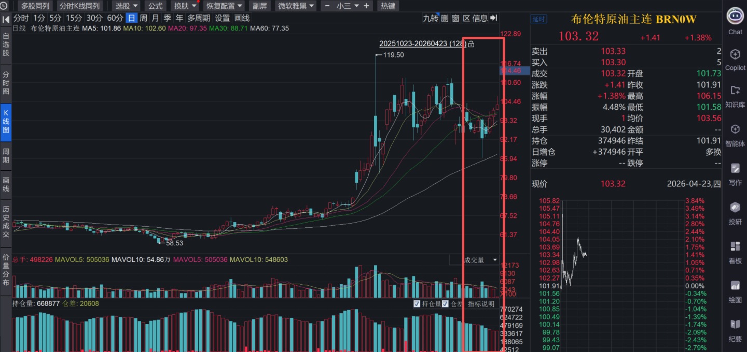The image size is (747, 352).
Task: Uncheck the 持仓量 checkbox
Action: point(417,304)
